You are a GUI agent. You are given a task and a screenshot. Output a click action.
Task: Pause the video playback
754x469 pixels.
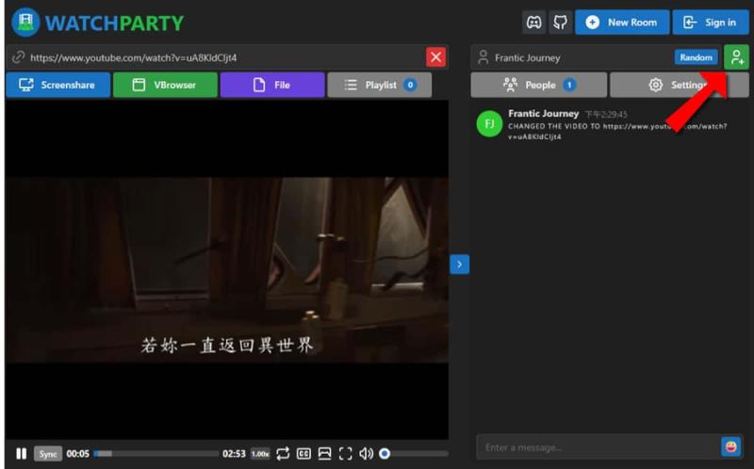(21, 454)
